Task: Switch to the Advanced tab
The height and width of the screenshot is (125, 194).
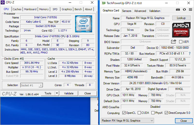Action: click(x=140, y=11)
